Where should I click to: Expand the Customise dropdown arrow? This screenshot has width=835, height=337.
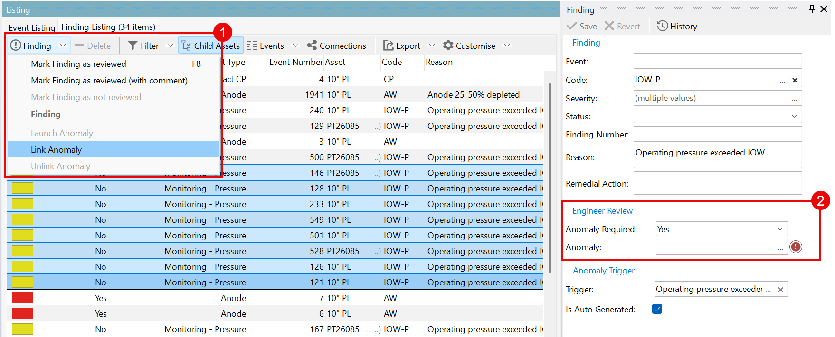(507, 46)
